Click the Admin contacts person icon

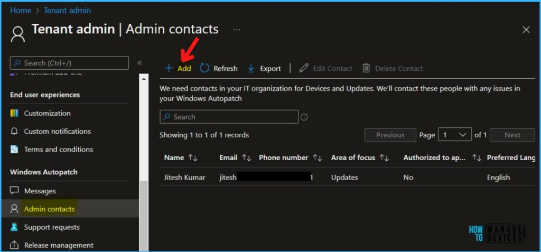tap(14, 209)
